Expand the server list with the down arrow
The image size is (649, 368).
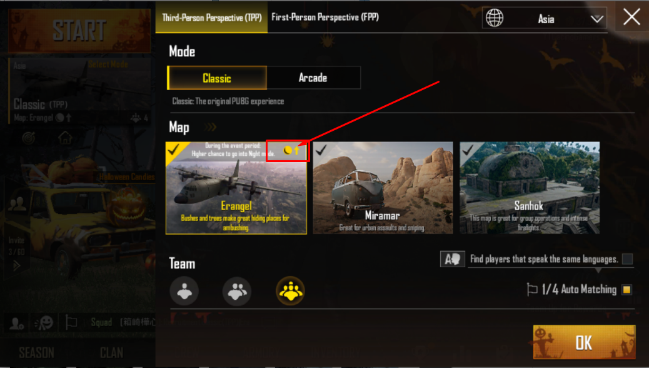(x=597, y=19)
